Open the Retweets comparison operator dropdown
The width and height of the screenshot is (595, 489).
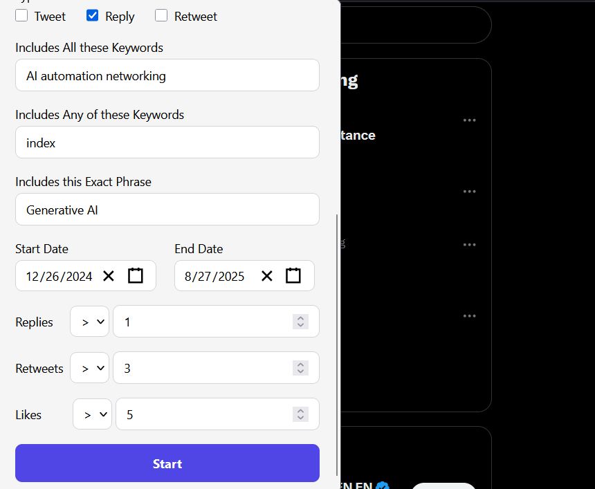(89, 368)
